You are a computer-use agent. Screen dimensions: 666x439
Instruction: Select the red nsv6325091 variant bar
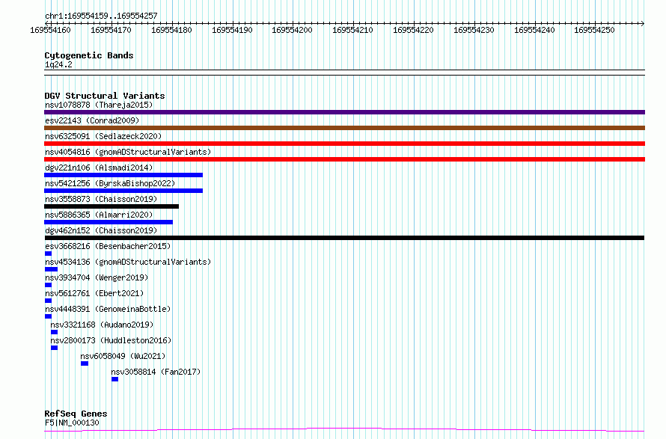click(x=344, y=144)
